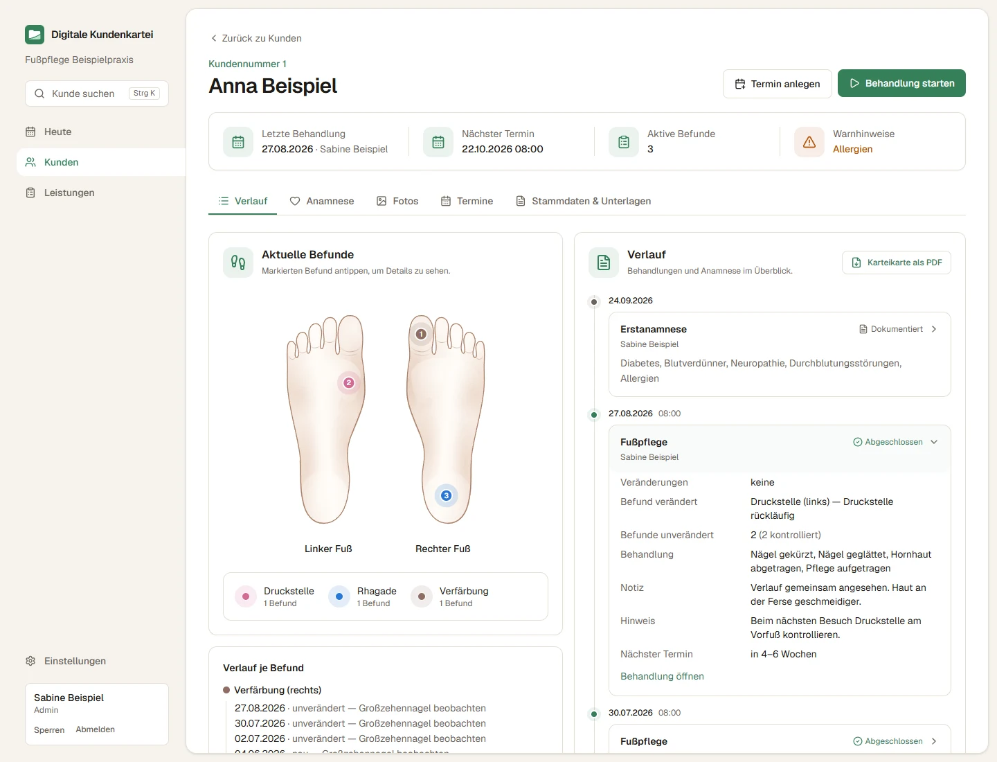
Task: Click the Behandlung starten button
Action: coord(901,83)
